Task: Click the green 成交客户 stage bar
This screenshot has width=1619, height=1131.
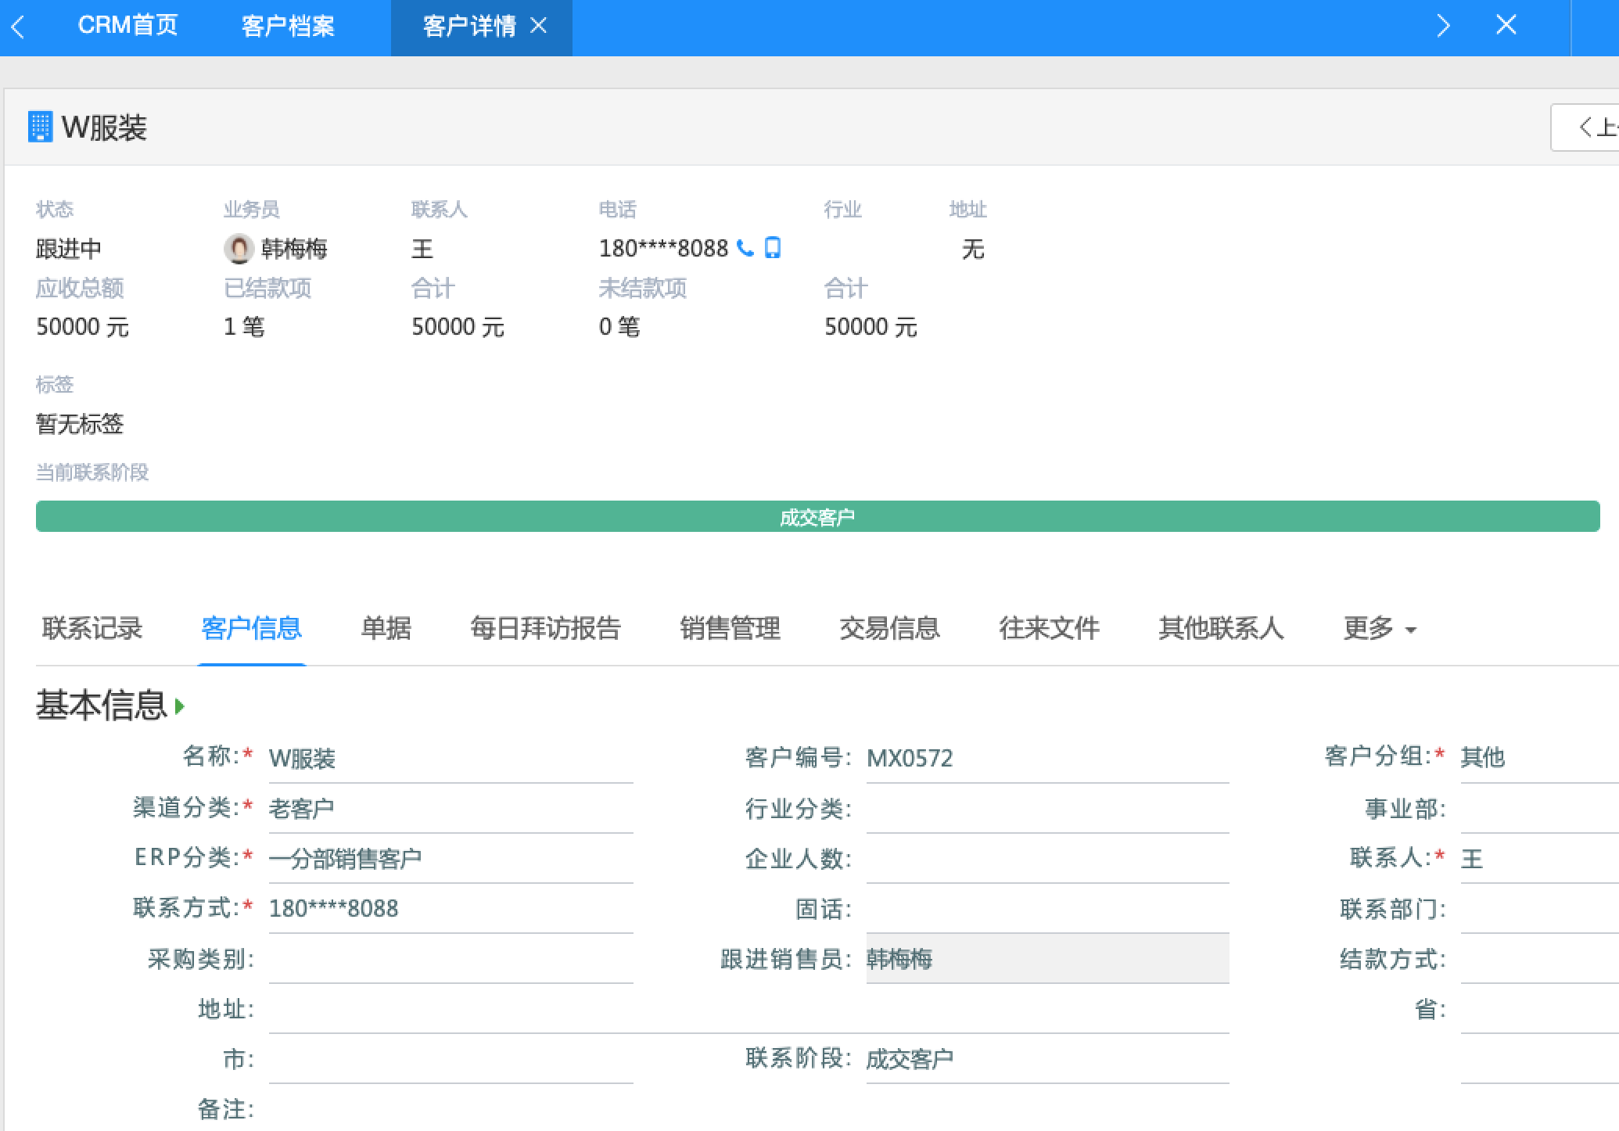Action: [817, 516]
